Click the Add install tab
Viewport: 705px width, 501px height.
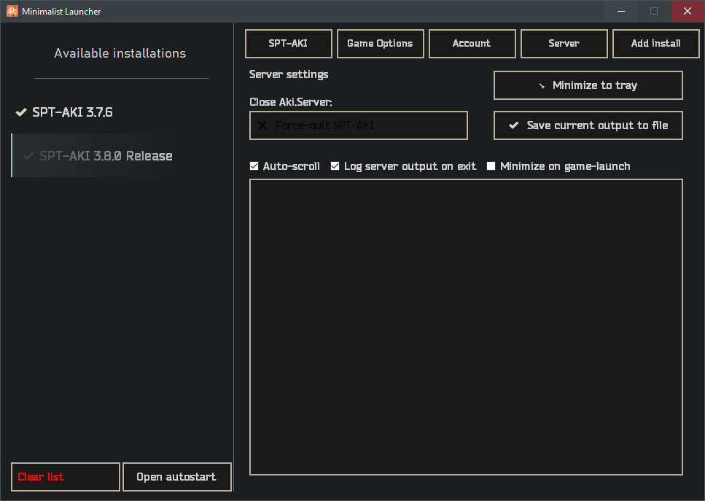[655, 44]
